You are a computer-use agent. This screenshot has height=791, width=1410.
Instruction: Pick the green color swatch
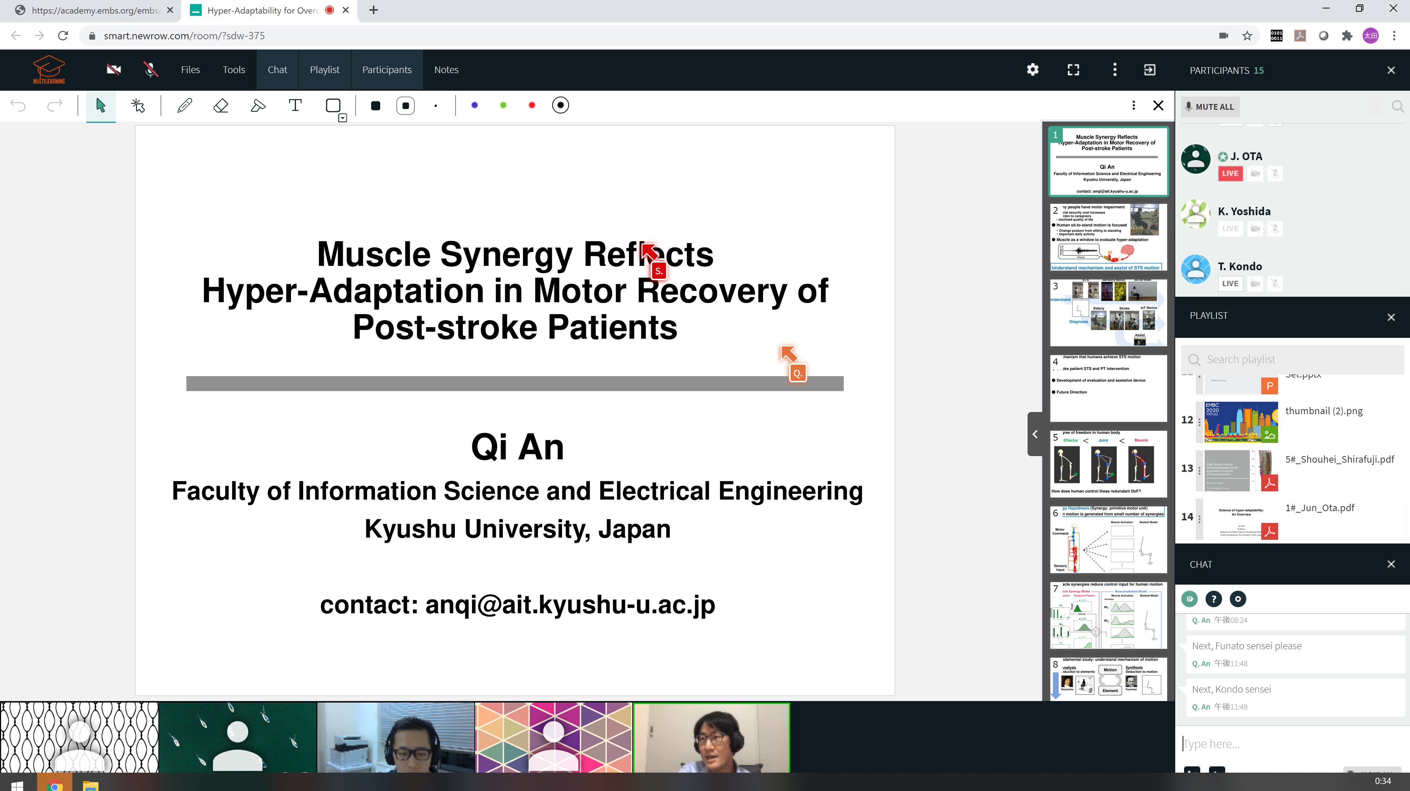503,105
